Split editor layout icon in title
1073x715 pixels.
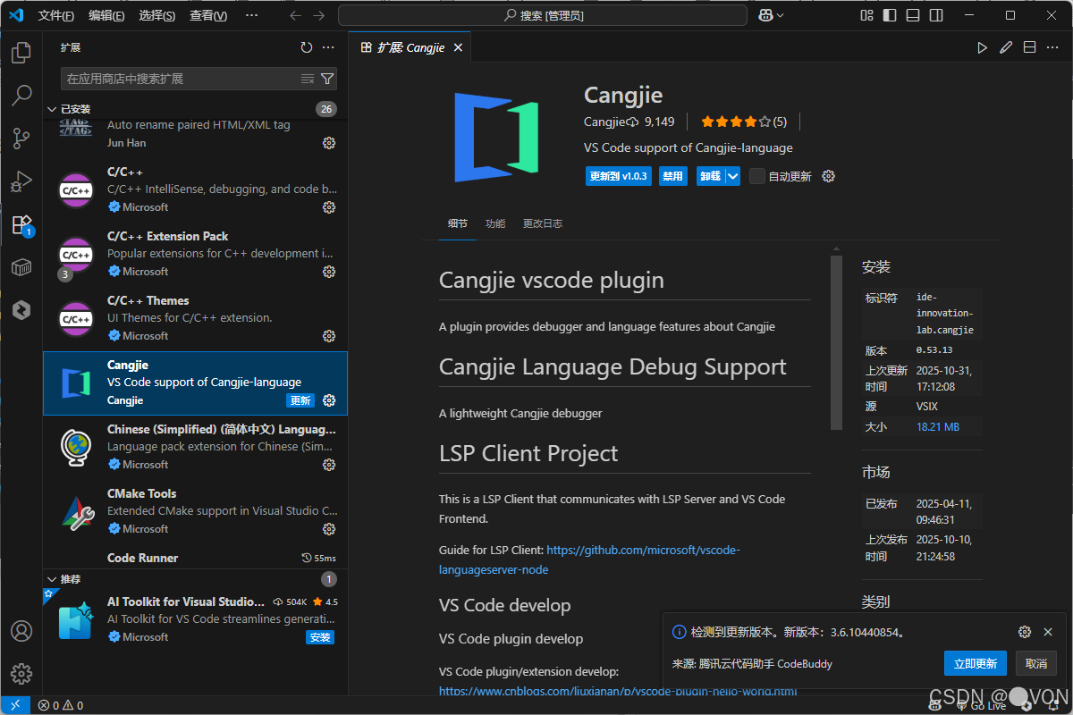point(1029,47)
